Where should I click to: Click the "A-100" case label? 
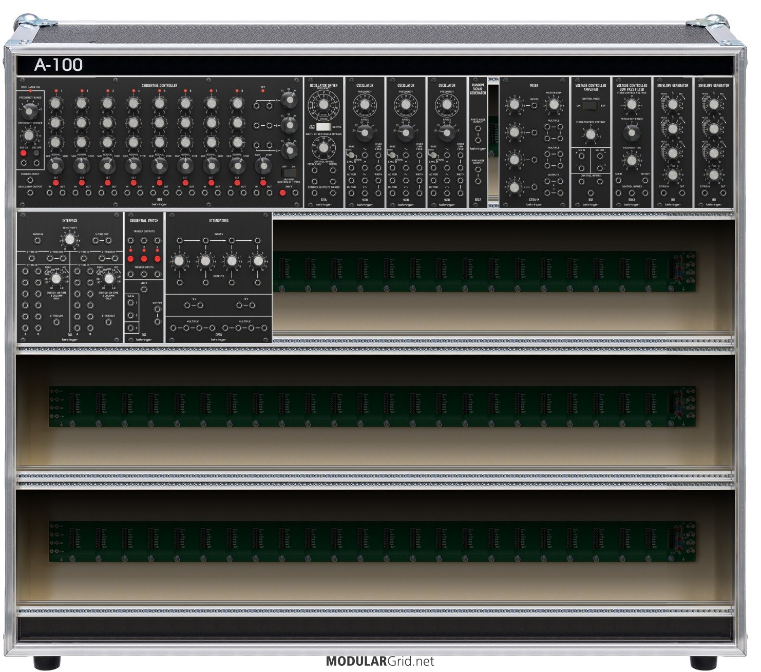click(58, 65)
